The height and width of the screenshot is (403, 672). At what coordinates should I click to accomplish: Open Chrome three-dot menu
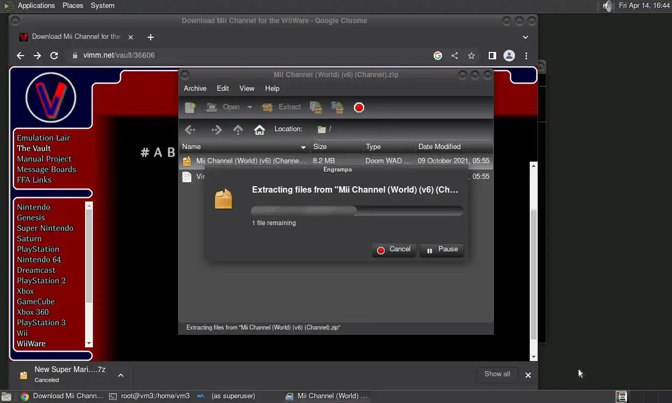526,56
